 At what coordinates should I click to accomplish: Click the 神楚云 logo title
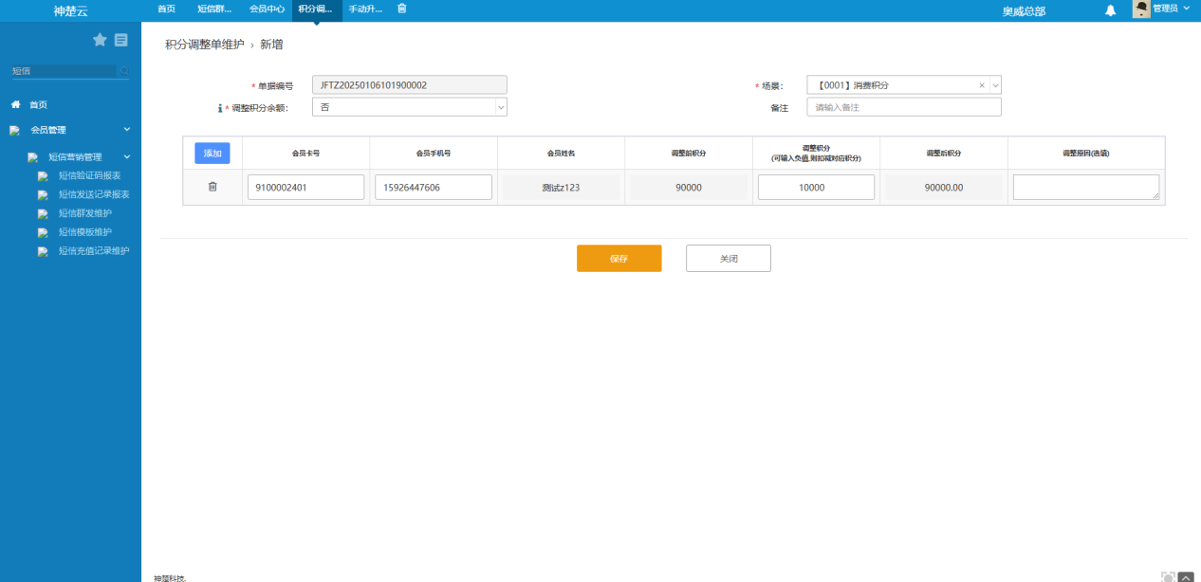[x=71, y=11]
